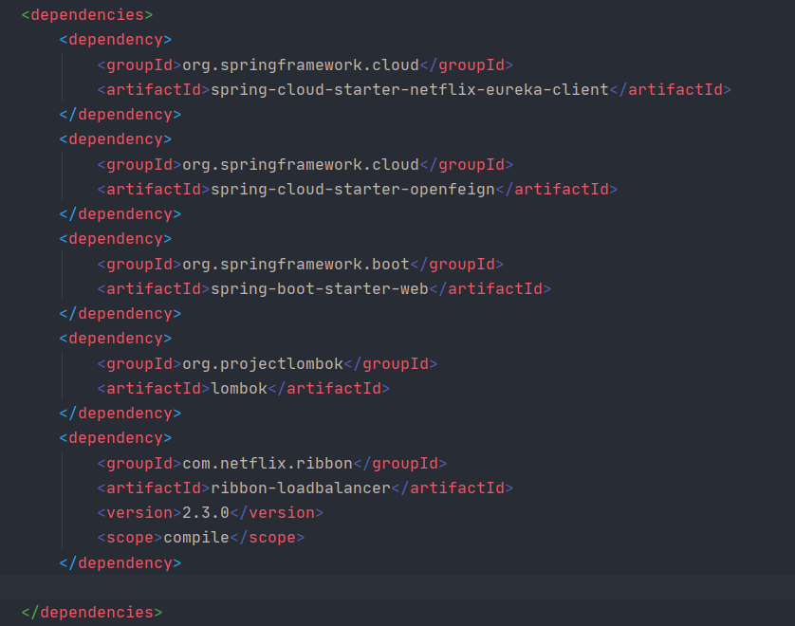Click the <dependency> tag above org.projectlombok
Viewport: 795px width, 626px height.
(x=116, y=338)
